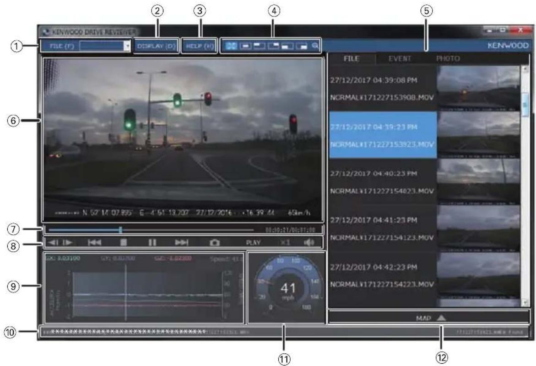536x366 pixels.
Task: Click the playback time counter
Action: pos(290,230)
